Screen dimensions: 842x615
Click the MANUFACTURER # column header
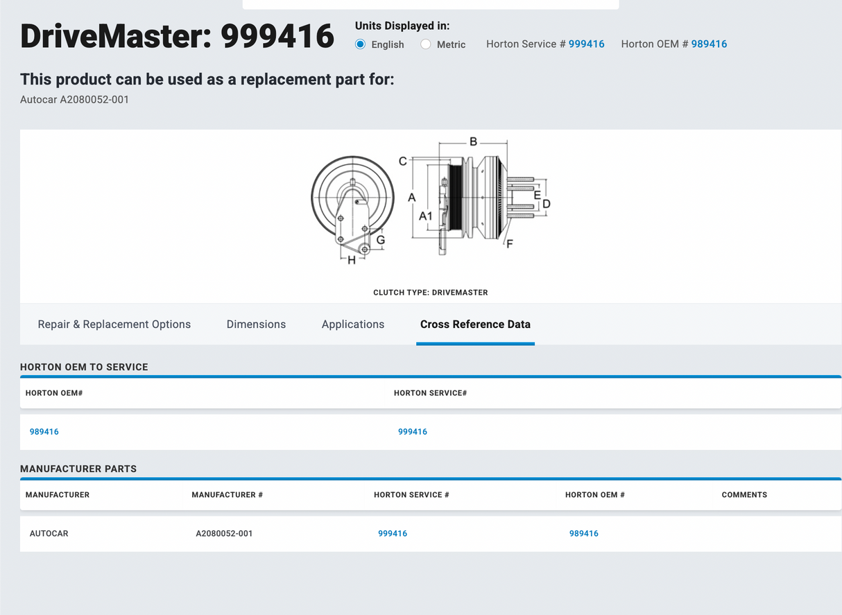point(227,495)
